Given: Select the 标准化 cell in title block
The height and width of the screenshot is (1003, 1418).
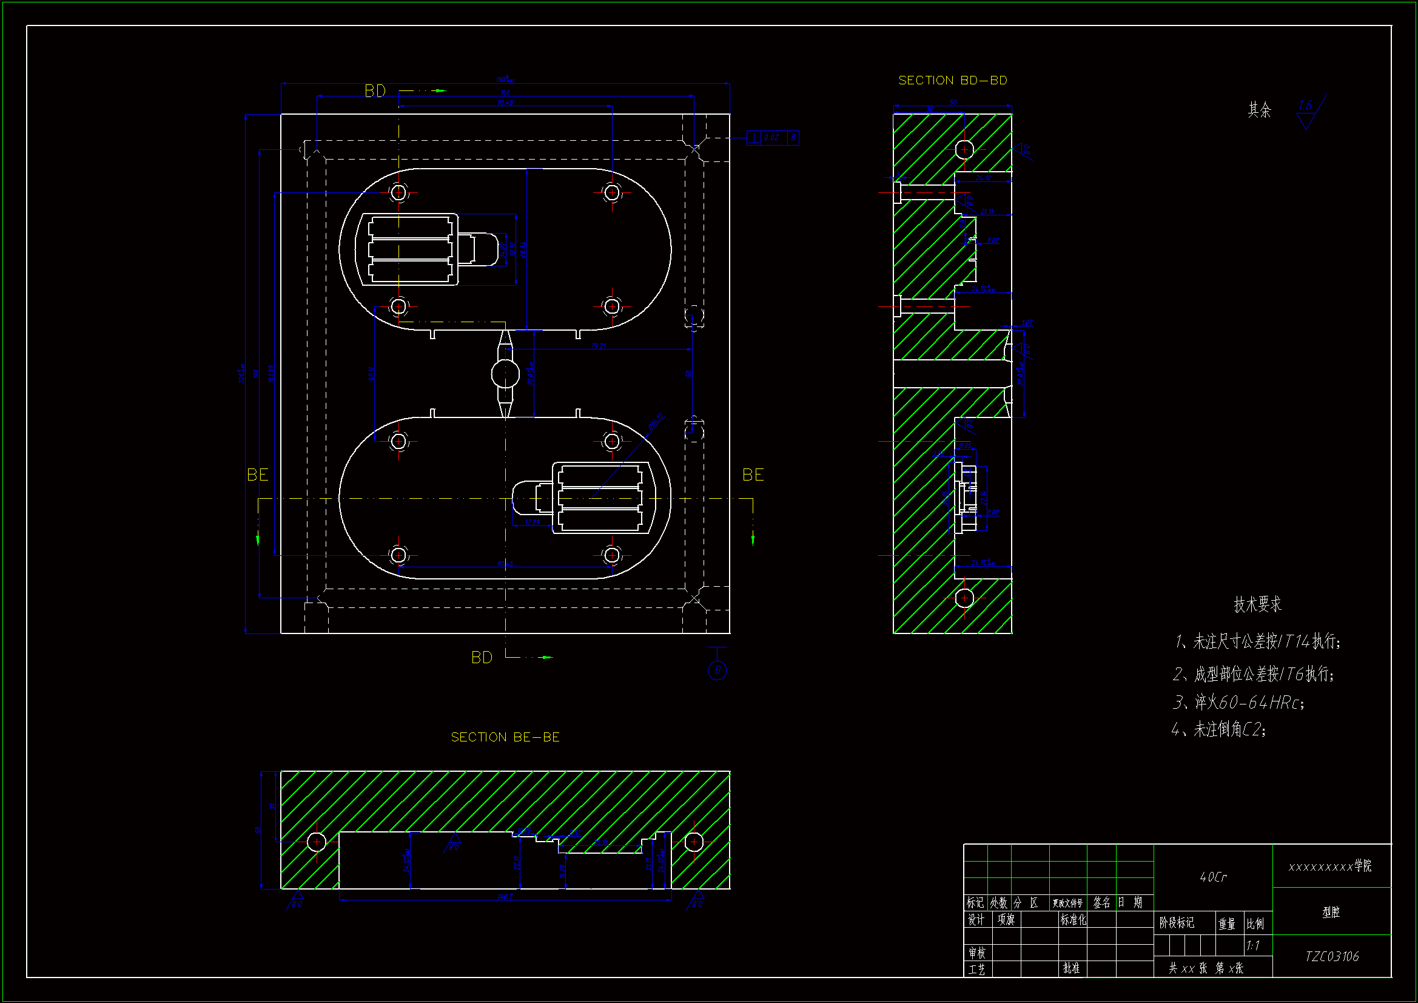Looking at the screenshot, I should 1073,920.
